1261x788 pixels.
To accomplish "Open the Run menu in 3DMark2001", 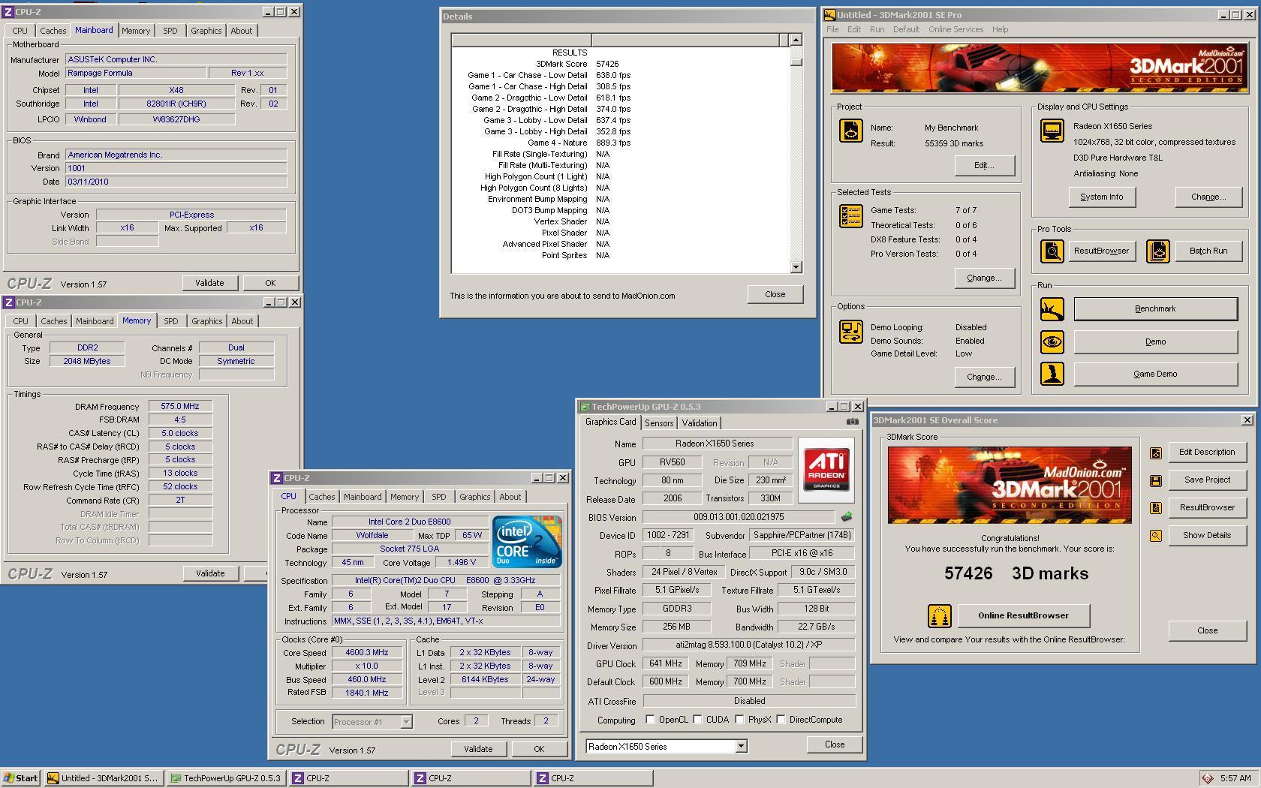I will point(877,29).
